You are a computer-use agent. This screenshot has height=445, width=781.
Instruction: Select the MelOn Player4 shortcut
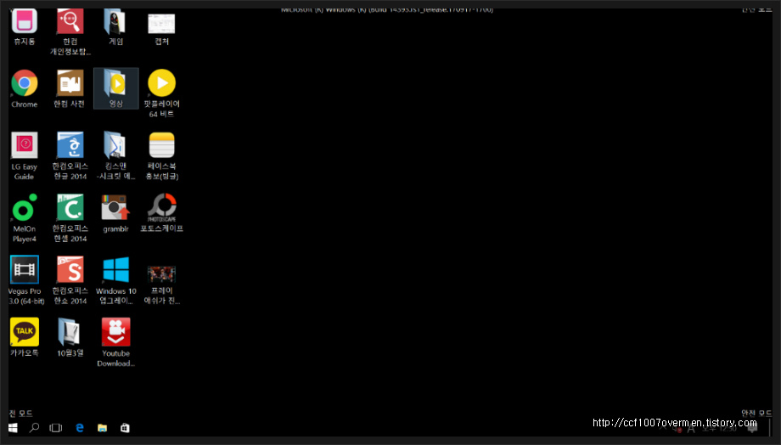tap(25, 207)
